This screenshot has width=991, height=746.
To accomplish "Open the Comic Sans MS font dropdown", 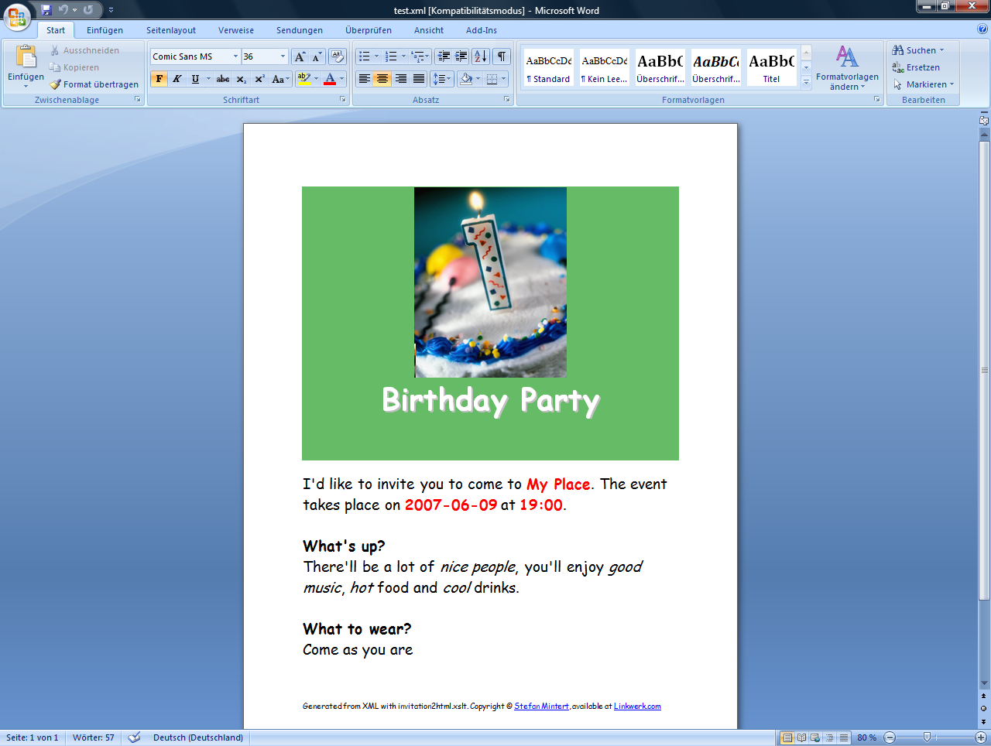I will click(235, 56).
